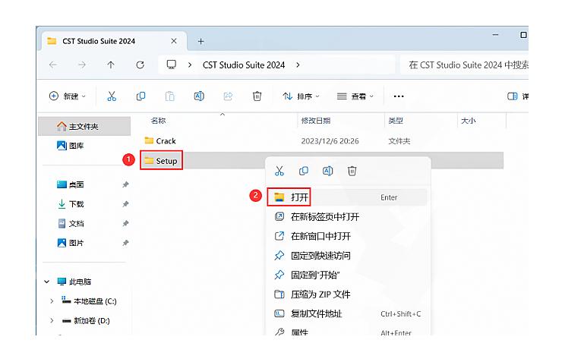Maximize the Explorer window

523,35
